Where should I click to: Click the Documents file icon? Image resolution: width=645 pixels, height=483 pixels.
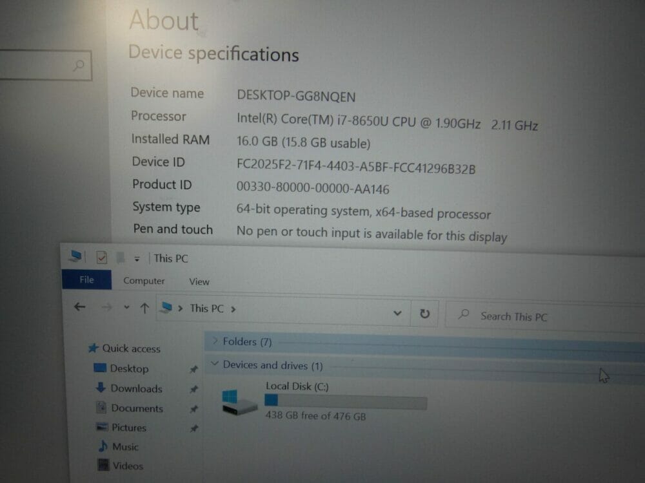(101, 407)
